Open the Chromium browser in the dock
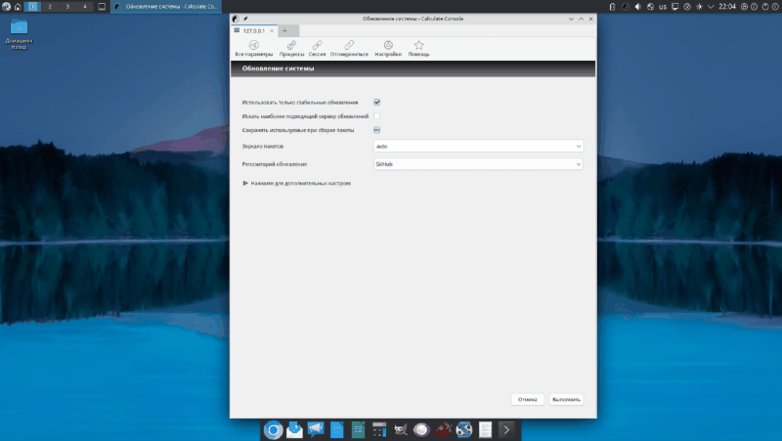The image size is (782, 441). [x=274, y=429]
